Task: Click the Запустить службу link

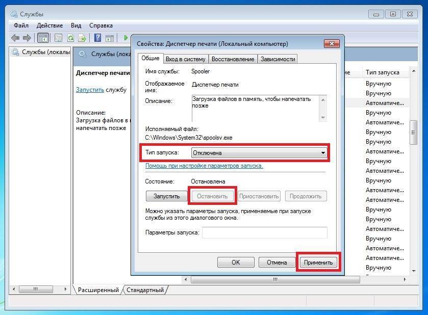Action: [x=90, y=90]
